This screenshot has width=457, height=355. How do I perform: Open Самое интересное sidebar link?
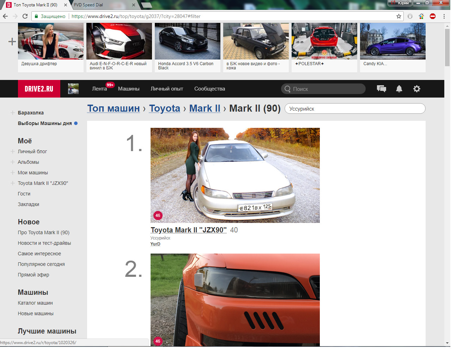point(39,254)
